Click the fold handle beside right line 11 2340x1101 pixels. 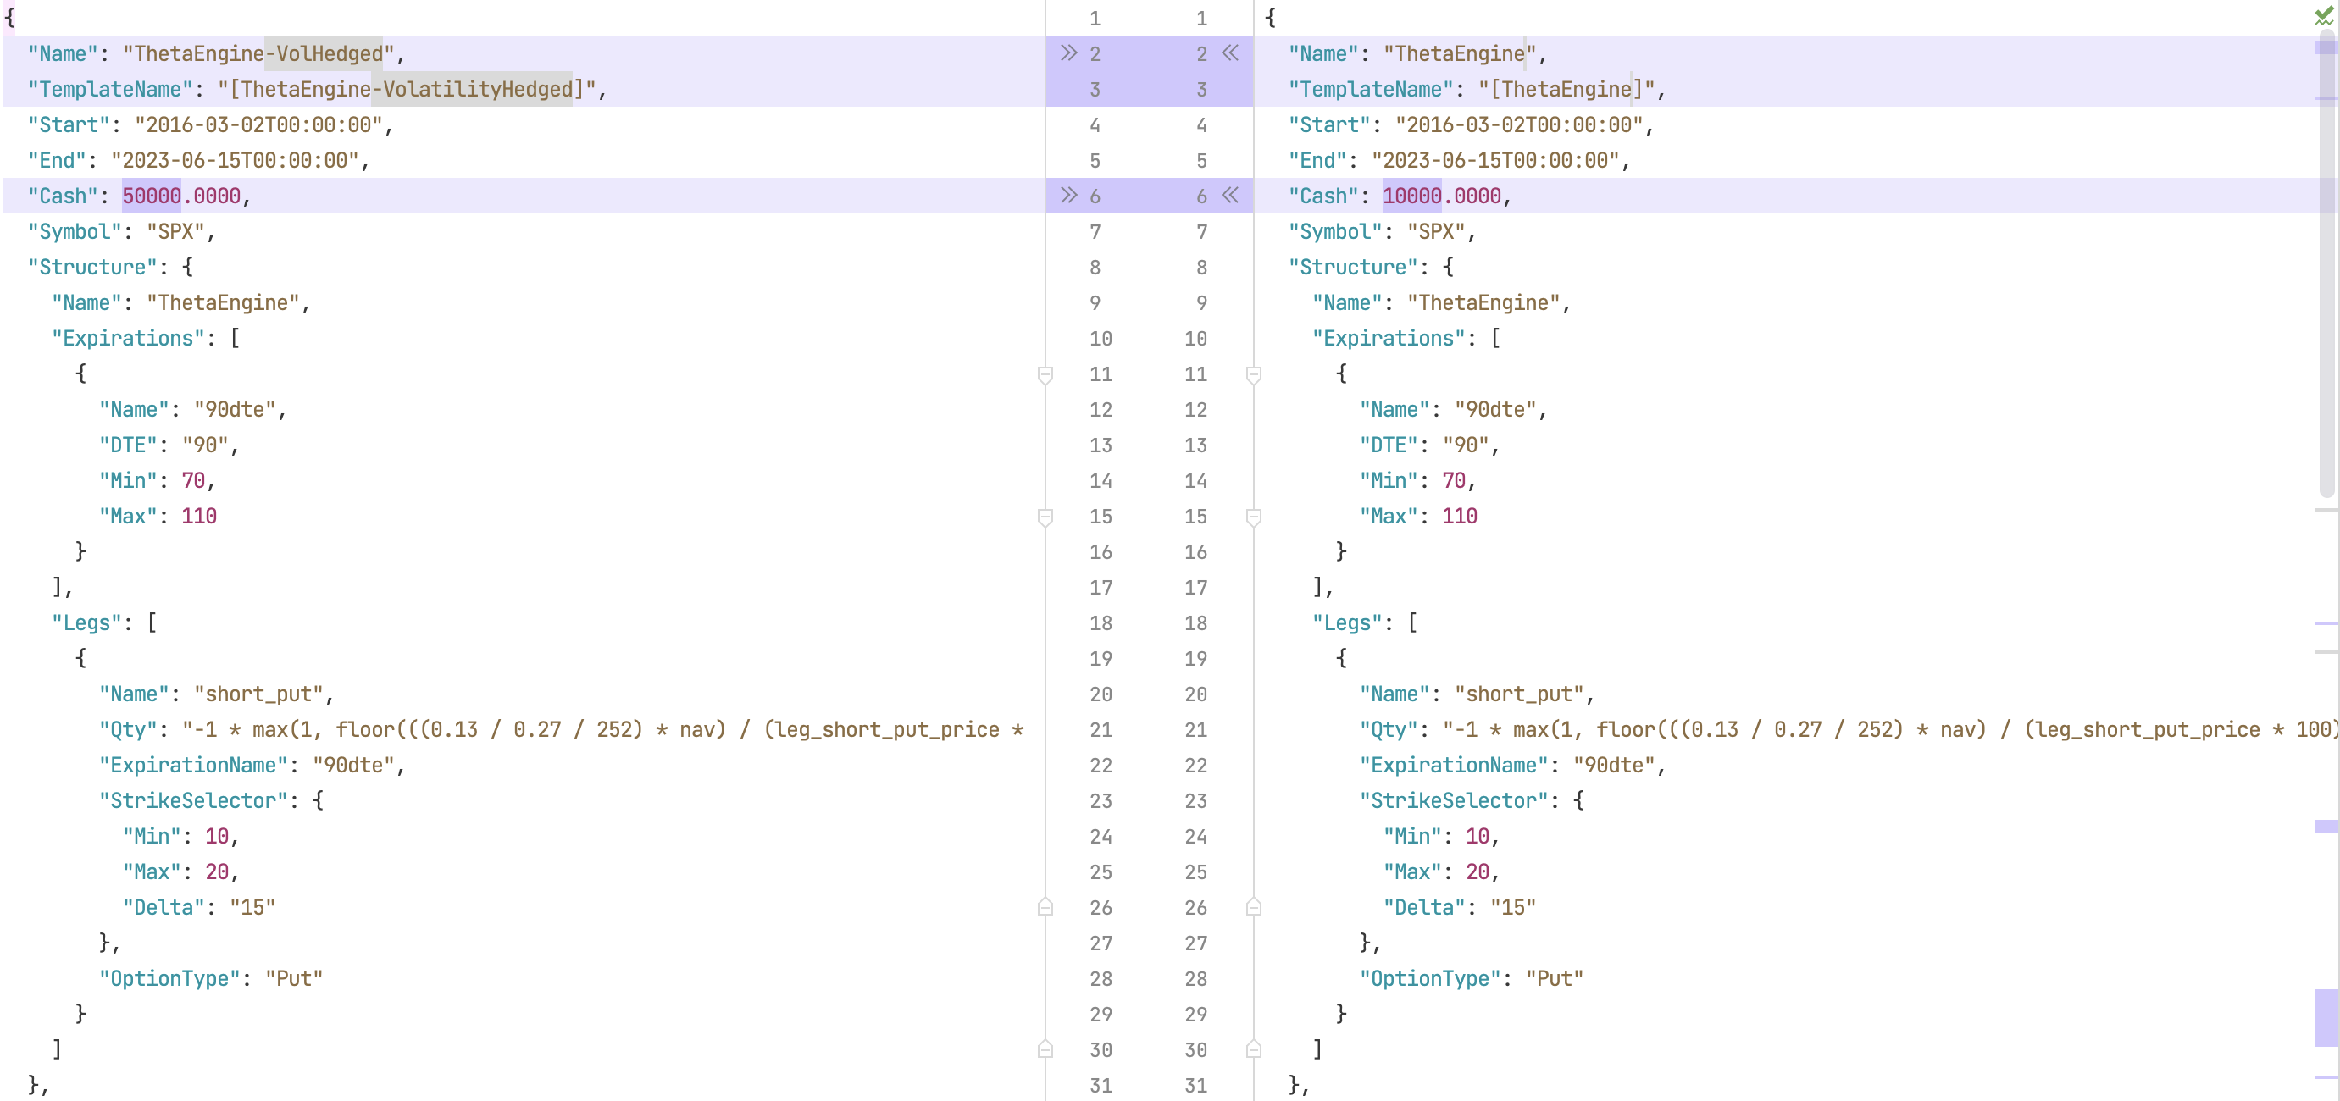point(1255,373)
